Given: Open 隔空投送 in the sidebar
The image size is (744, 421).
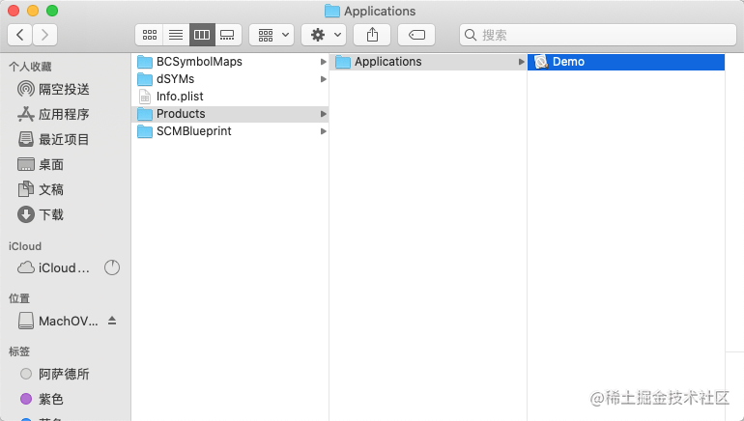Looking at the screenshot, I should click(53, 89).
